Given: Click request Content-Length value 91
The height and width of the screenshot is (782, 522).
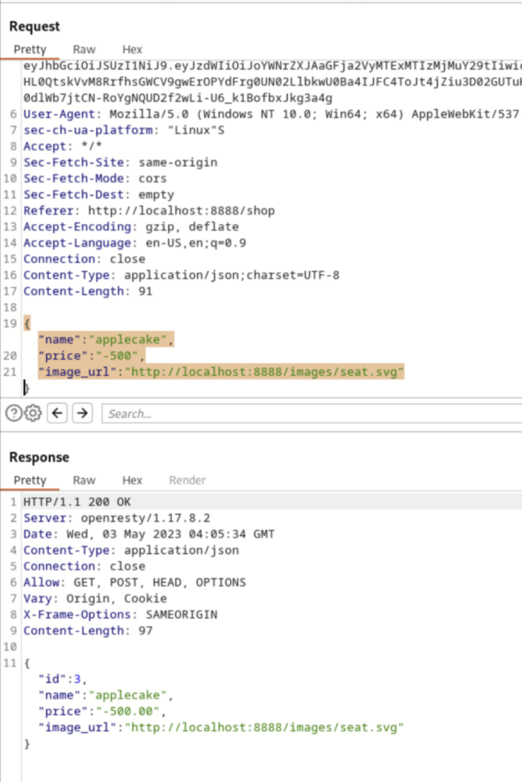Looking at the screenshot, I should point(145,291).
